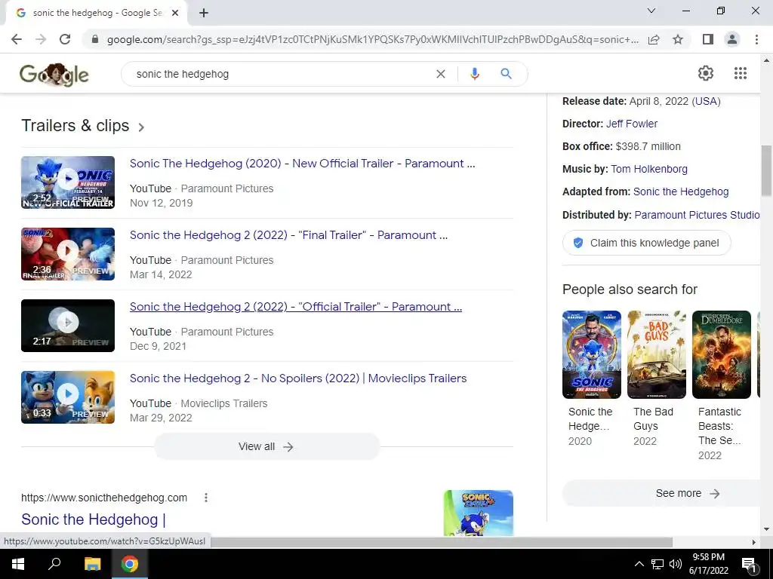This screenshot has height=579, width=773.
Task: Open options menu for sonicthehedgehog.com result
Action: pos(206,498)
